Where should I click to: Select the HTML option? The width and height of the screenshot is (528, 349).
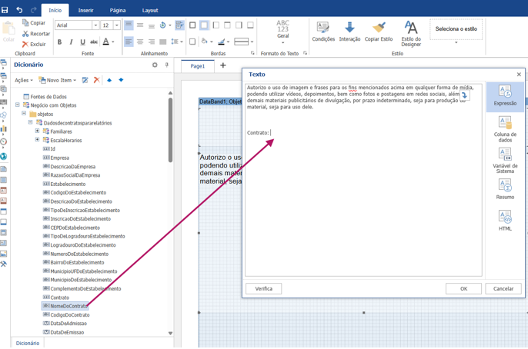pyautogui.click(x=505, y=221)
